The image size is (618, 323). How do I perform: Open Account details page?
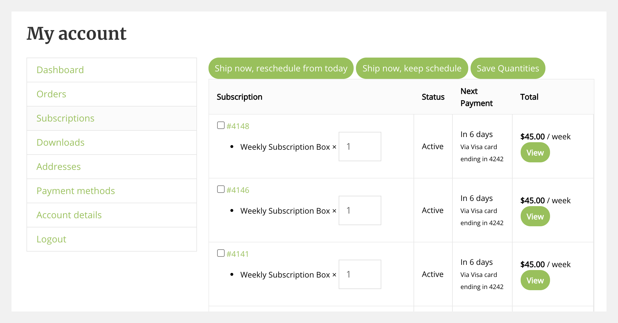[69, 215]
